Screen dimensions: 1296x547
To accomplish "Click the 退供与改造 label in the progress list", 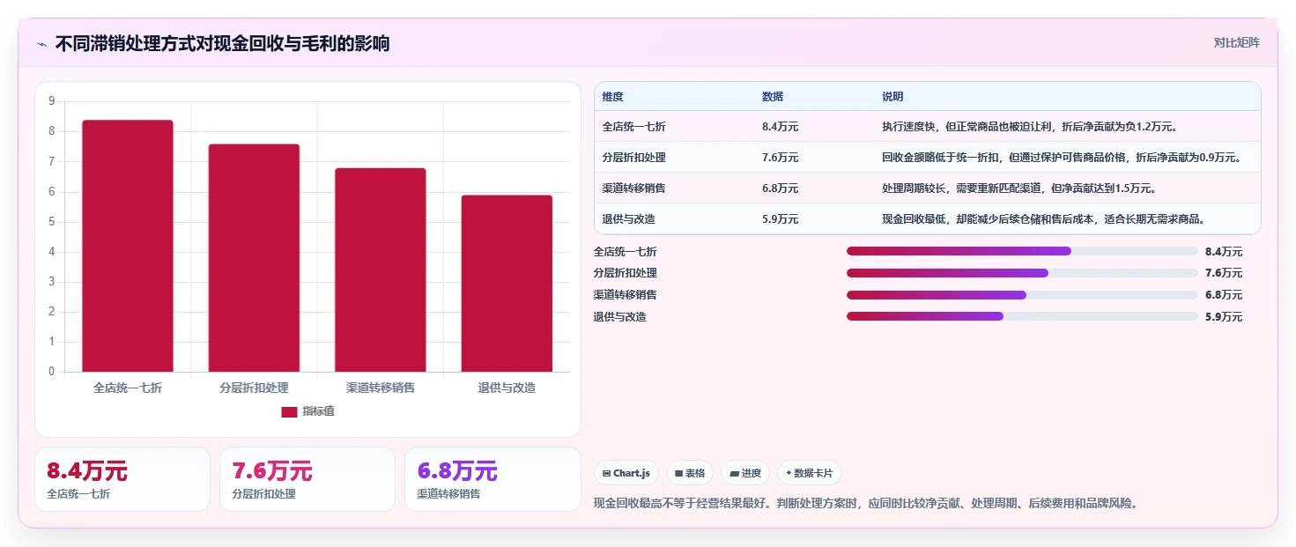I will pyautogui.click(x=620, y=317).
